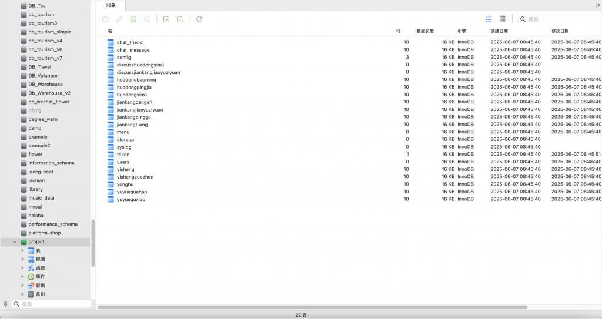Screen dimensions: 602x319
Task: Sort by the 名 column header
Action: coord(110,31)
